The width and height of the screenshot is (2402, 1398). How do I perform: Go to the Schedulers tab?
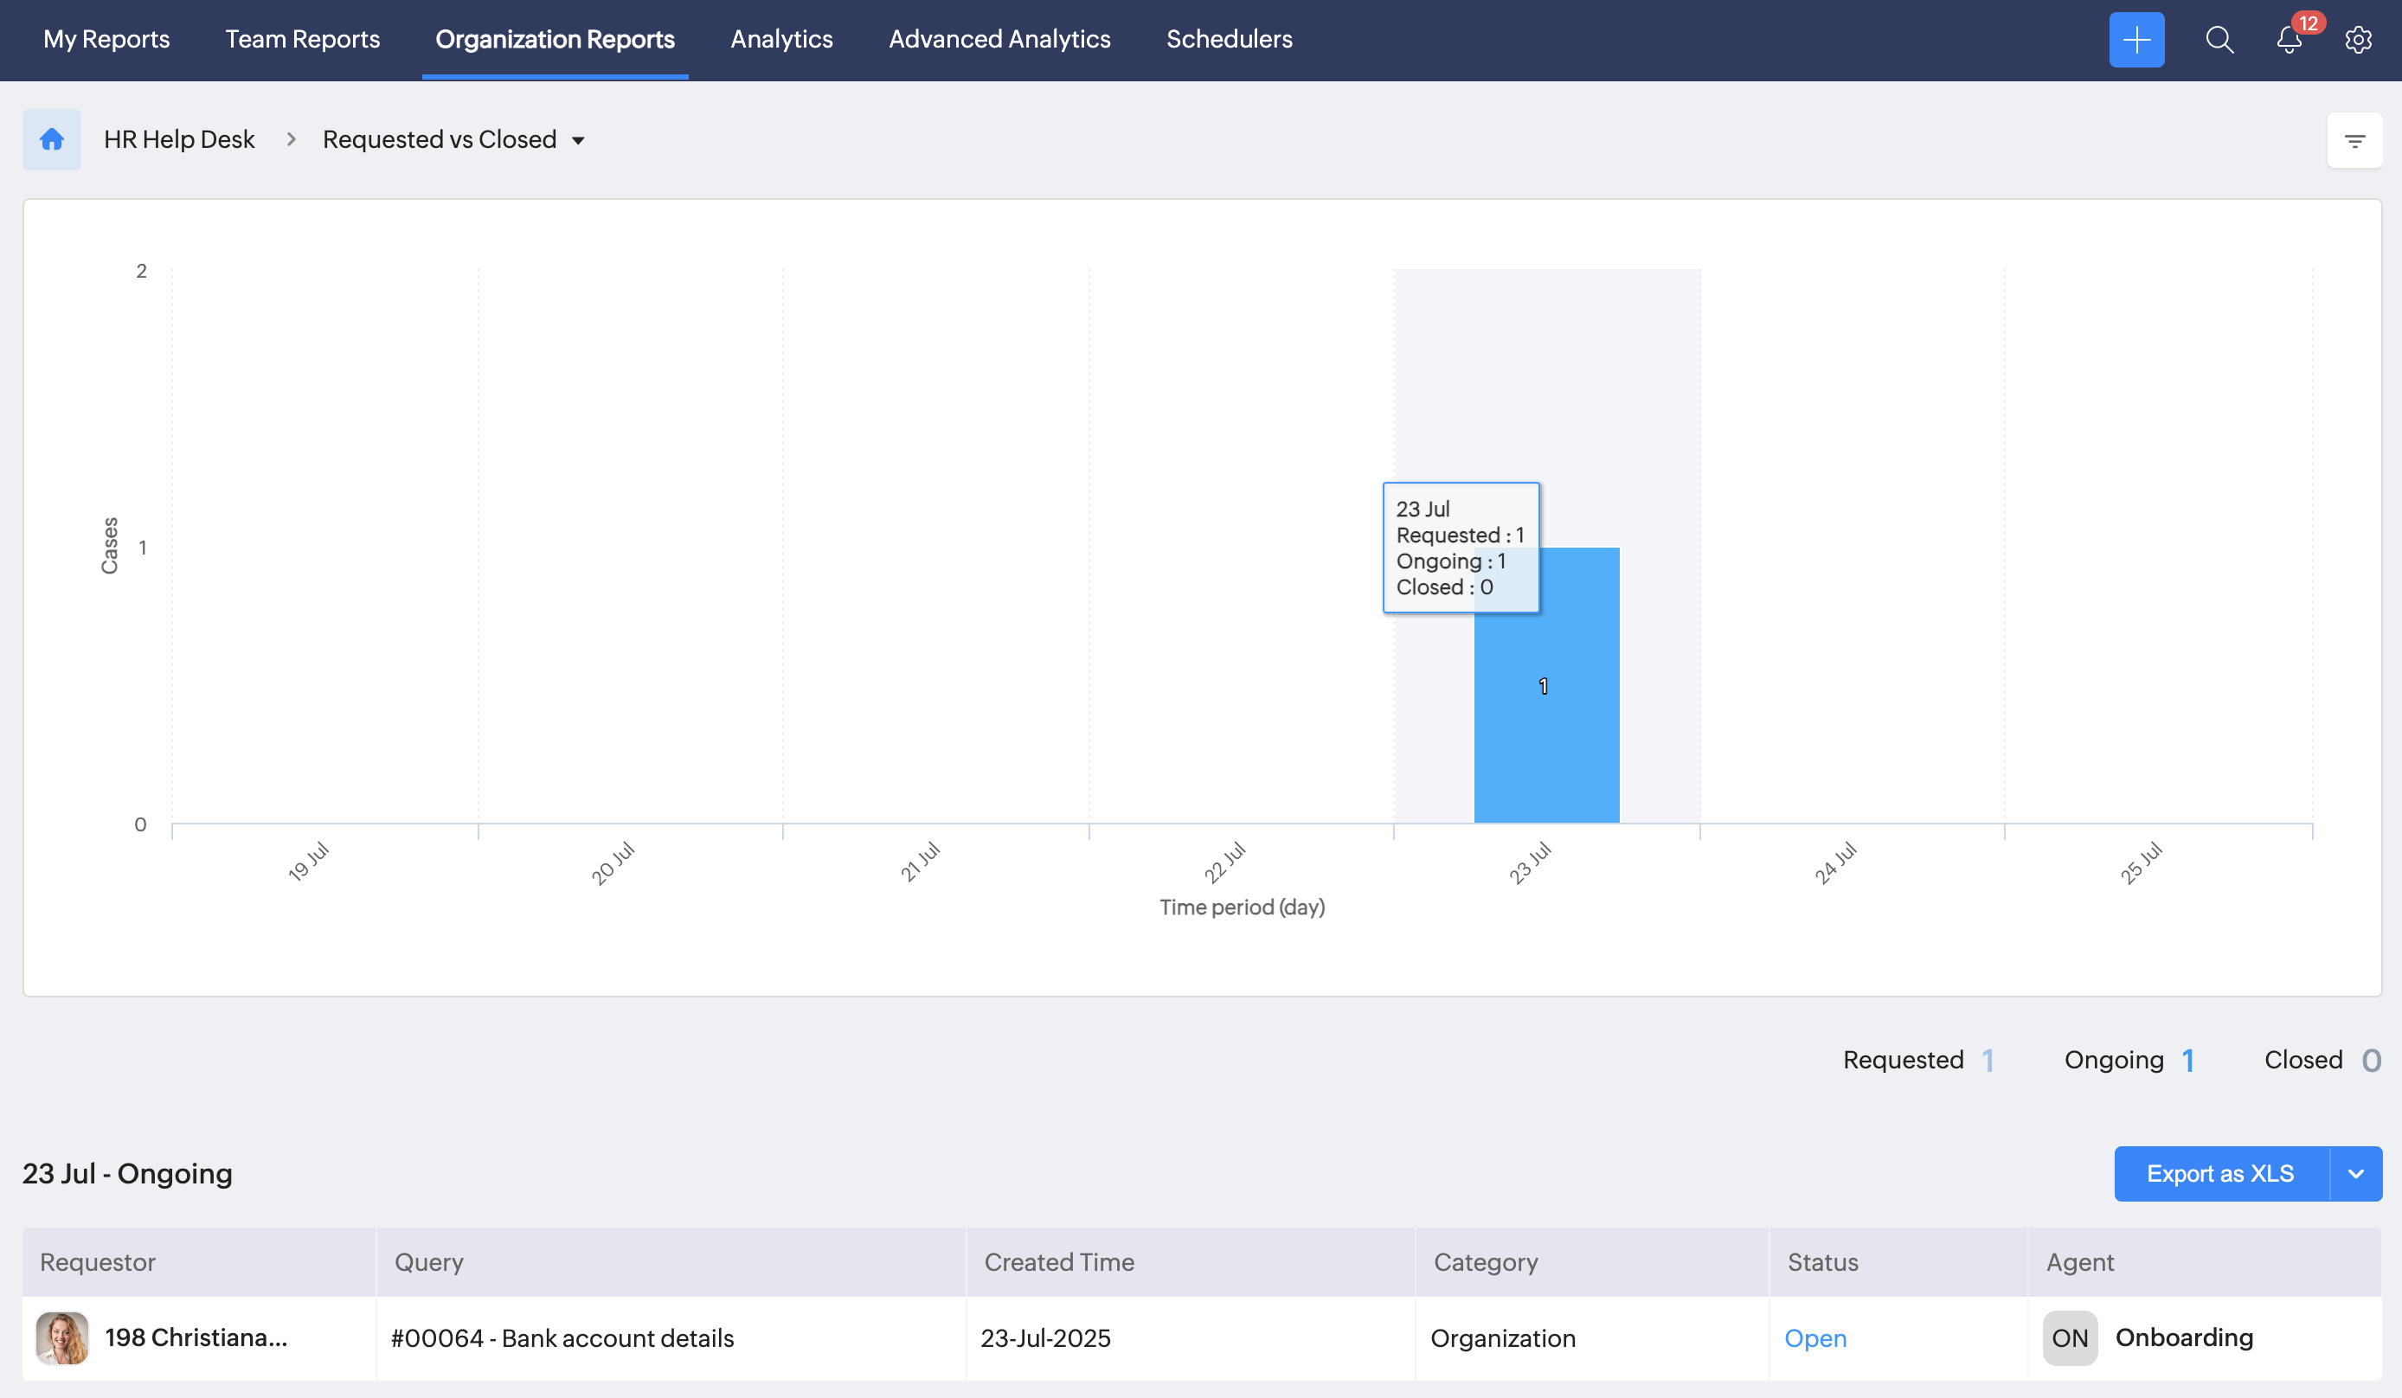click(x=1229, y=39)
